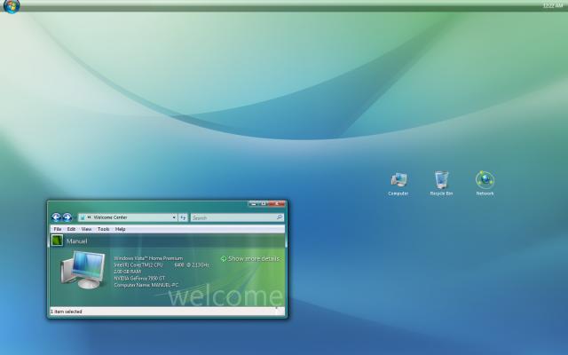Expand the address bar dropdown arrow
Viewport: 568px width, 355px height.
(174, 217)
